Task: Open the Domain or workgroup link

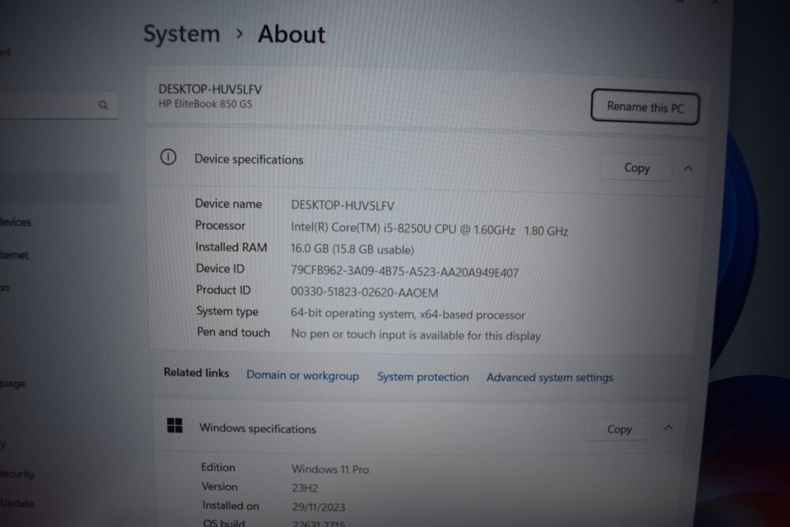Action: [303, 376]
